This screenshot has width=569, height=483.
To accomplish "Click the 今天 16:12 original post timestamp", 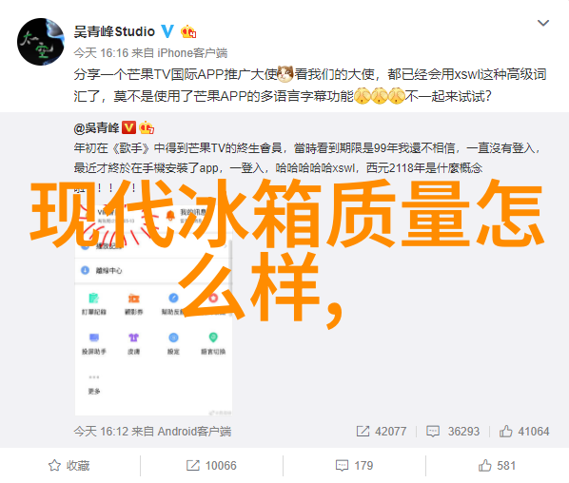I will coord(101,431).
